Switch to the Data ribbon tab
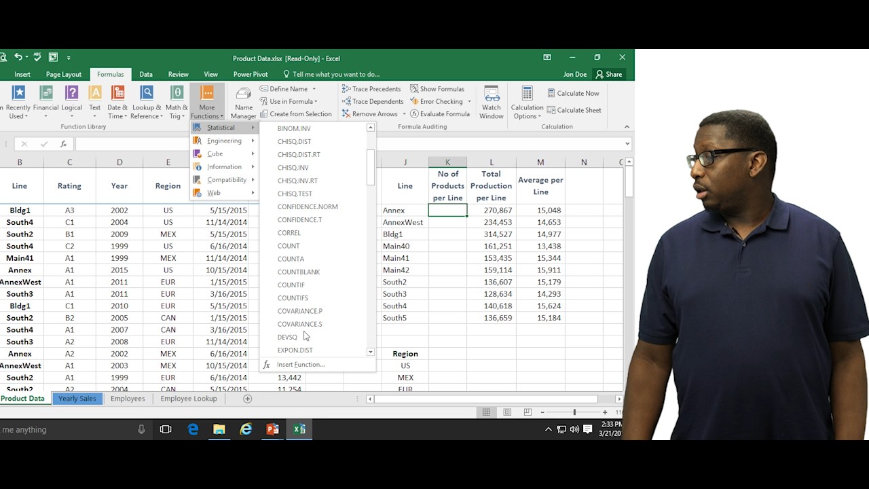Image resolution: width=869 pixels, height=489 pixels. point(145,74)
